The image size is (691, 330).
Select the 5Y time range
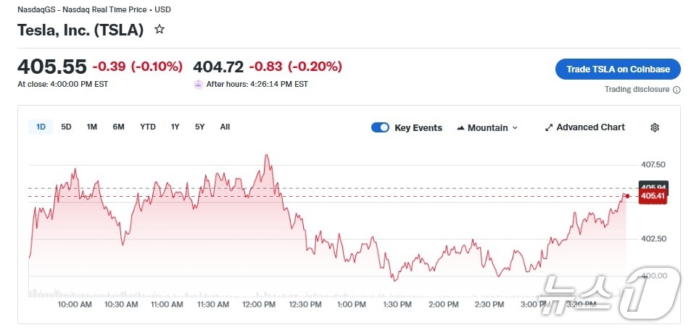[x=199, y=127]
